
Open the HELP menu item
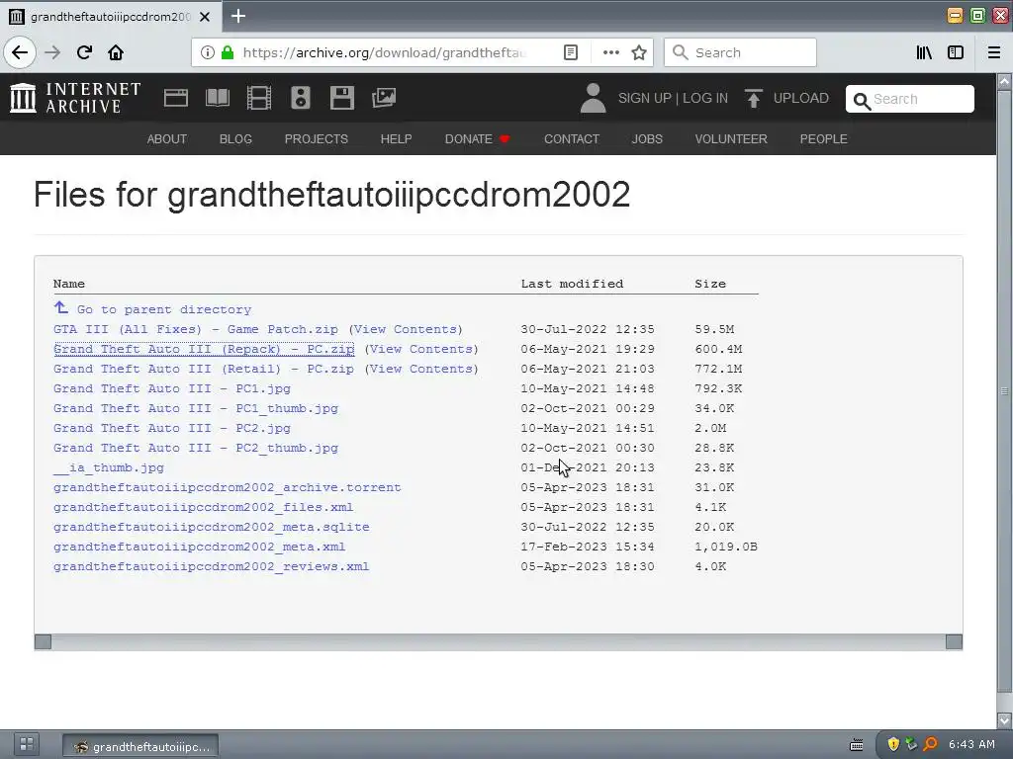[x=396, y=138]
